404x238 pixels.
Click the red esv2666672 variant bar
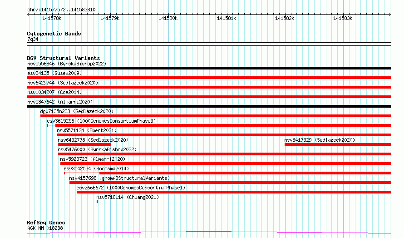coord(234,192)
